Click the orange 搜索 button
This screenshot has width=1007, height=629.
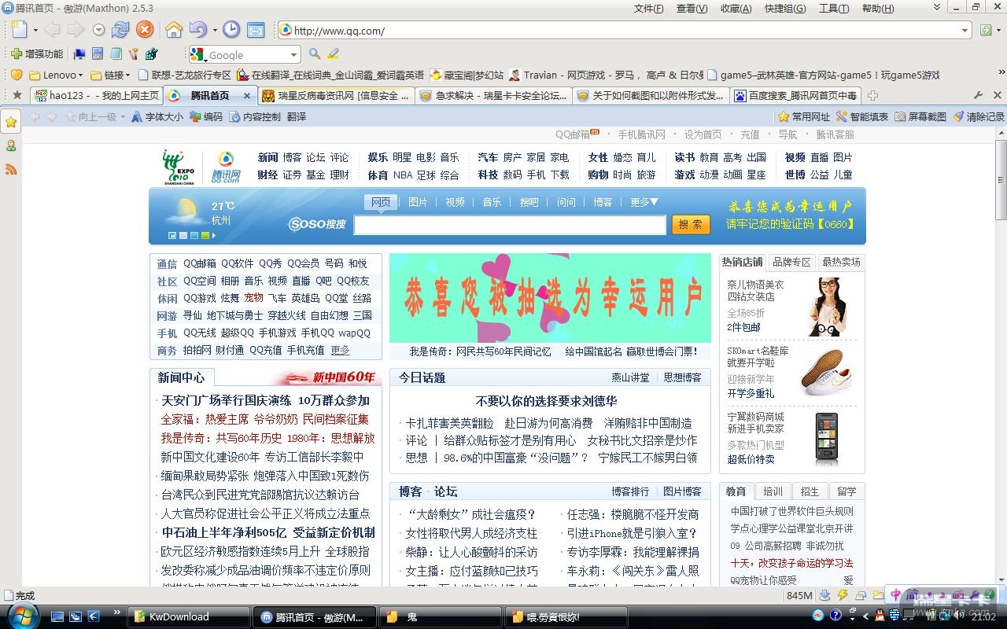pos(691,224)
